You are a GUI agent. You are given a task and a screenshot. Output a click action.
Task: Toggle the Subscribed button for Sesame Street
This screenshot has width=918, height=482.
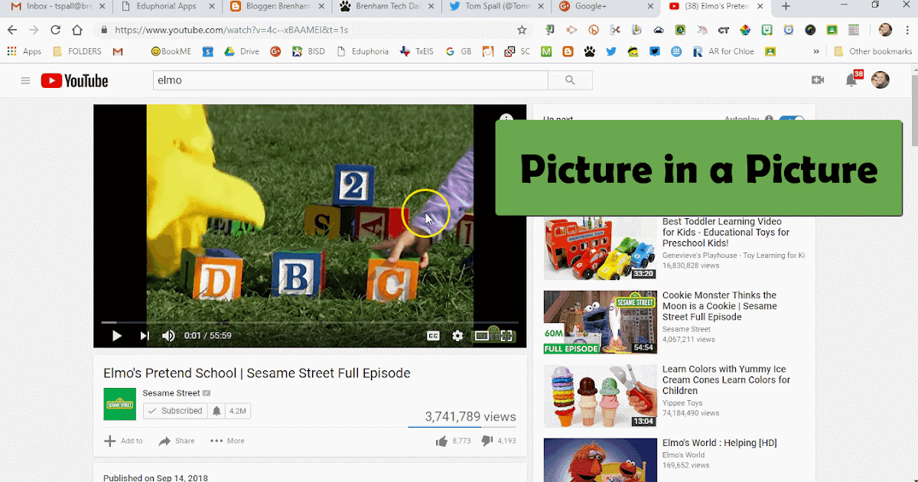[175, 411]
